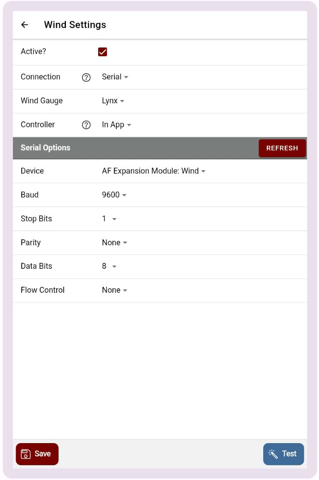Screen dimensions: 319x480
Task: Click the Test button label
Action: pyautogui.click(x=289, y=454)
